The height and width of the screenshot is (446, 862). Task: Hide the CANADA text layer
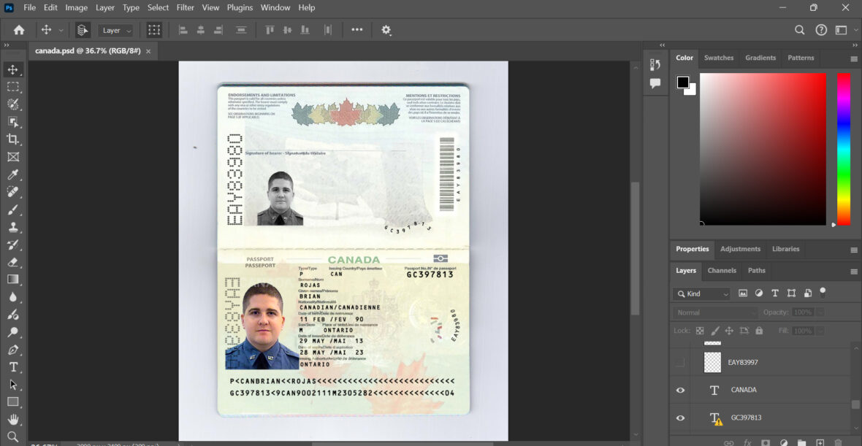pos(680,390)
